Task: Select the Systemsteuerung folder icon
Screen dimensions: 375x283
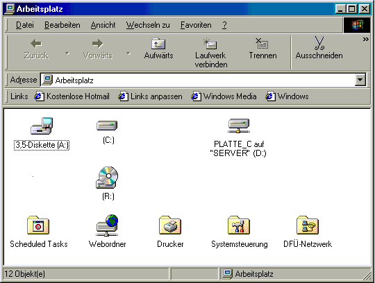Action: click(x=239, y=225)
